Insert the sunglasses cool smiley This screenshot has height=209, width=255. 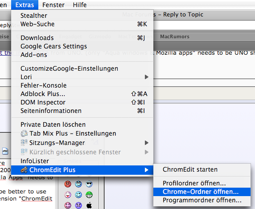(x=89, y=184)
